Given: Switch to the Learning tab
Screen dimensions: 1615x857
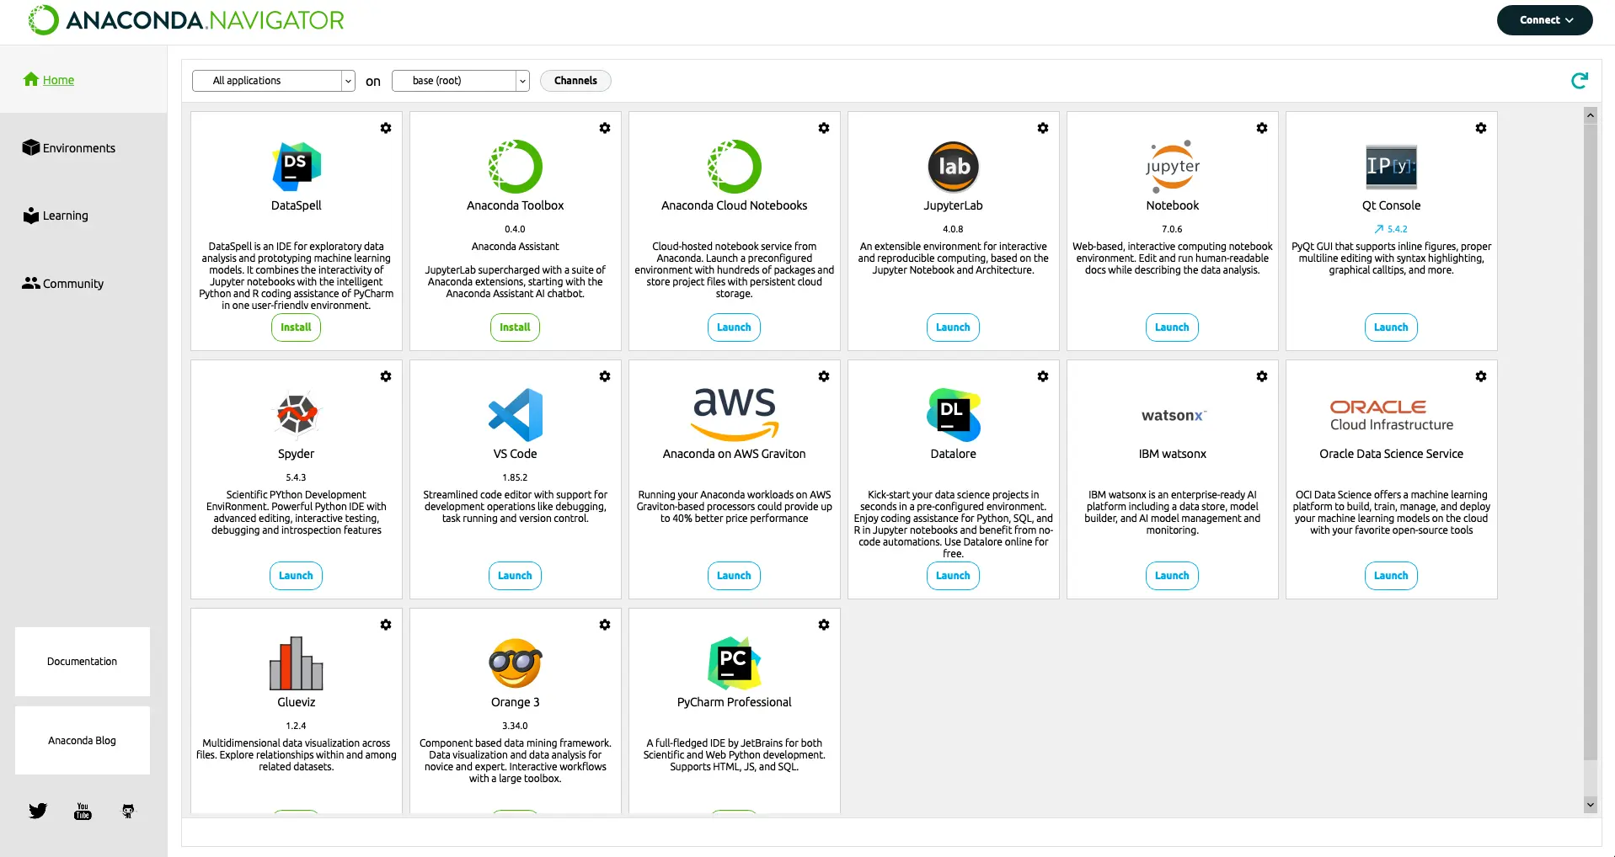Looking at the screenshot, I should [x=56, y=216].
